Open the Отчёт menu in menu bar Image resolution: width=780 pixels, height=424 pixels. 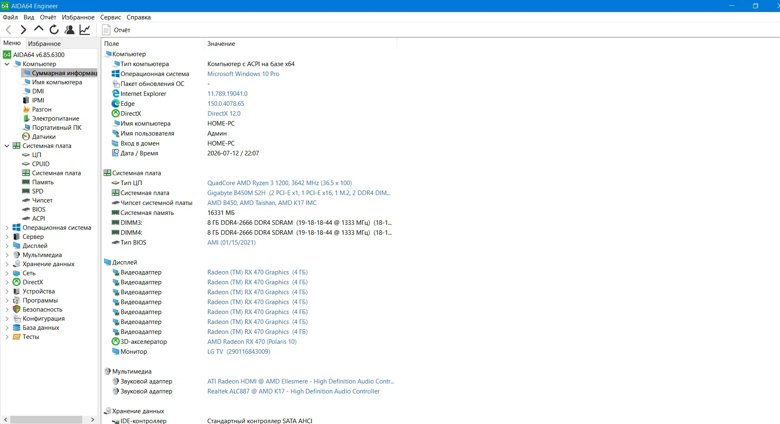[x=48, y=17]
